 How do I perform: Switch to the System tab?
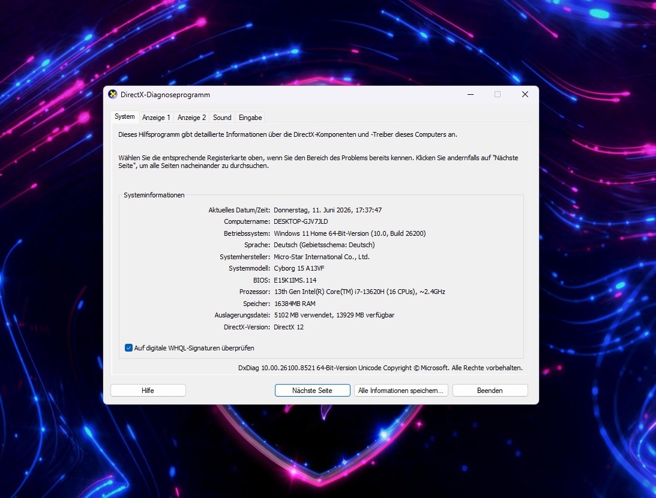pos(125,116)
